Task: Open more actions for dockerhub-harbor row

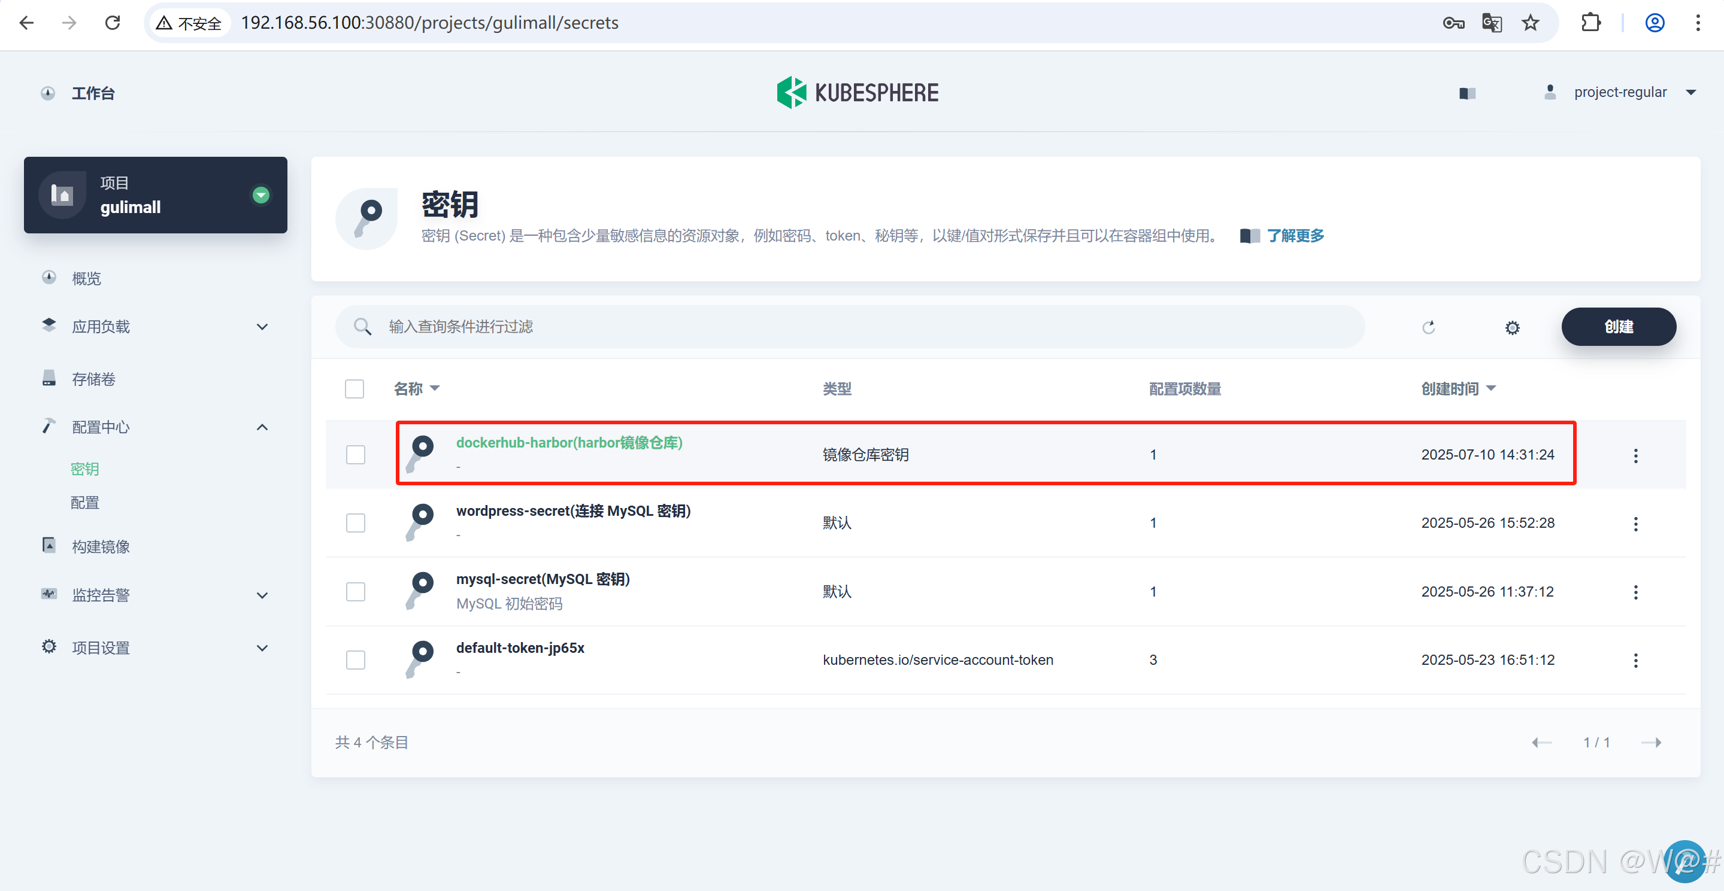Action: [1635, 455]
